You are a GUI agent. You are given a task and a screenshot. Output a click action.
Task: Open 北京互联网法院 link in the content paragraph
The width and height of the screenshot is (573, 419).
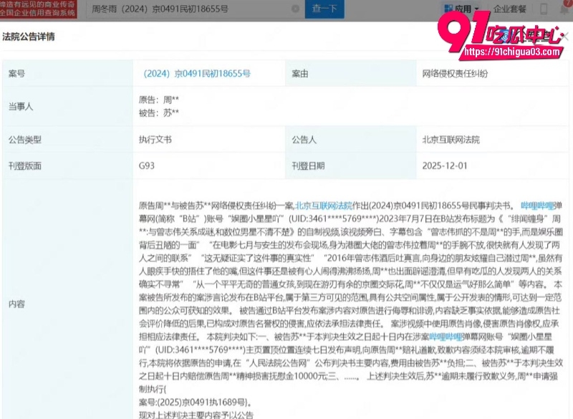pos(324,206)
